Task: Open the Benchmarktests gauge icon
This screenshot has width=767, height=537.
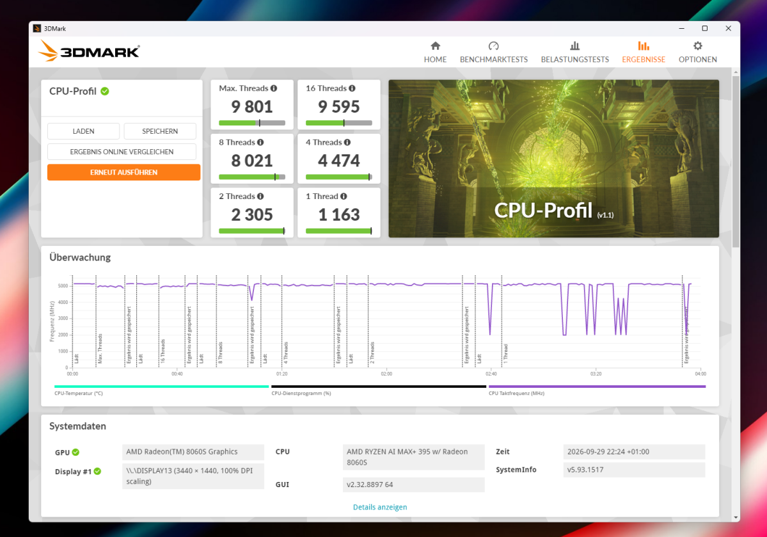Action: tap(494, 46)
